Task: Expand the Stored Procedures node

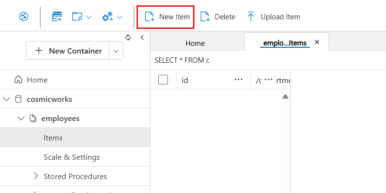Action: point(35,176)
